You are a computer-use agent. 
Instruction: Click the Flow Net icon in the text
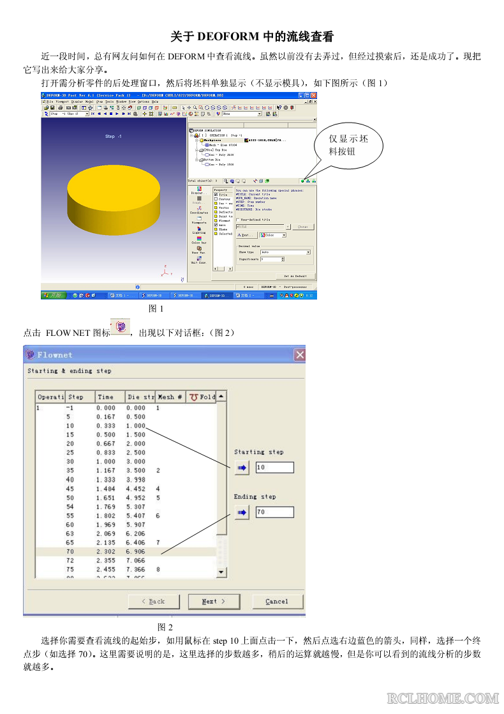tap(120, 328)
